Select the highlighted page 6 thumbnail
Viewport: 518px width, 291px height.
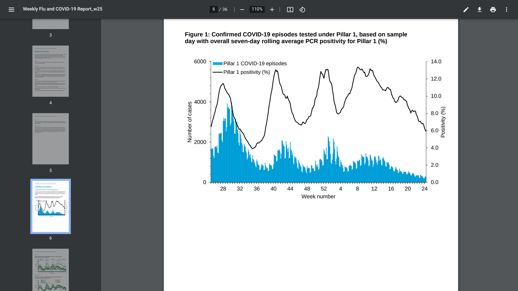coord(50,206)
